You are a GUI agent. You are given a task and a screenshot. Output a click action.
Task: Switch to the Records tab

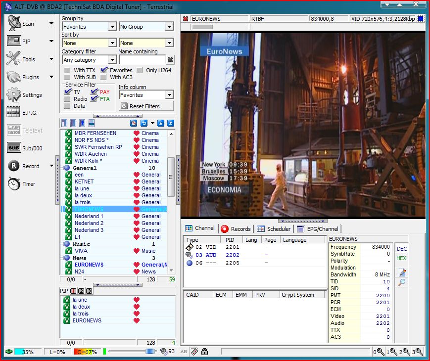(x=236, y=229)
